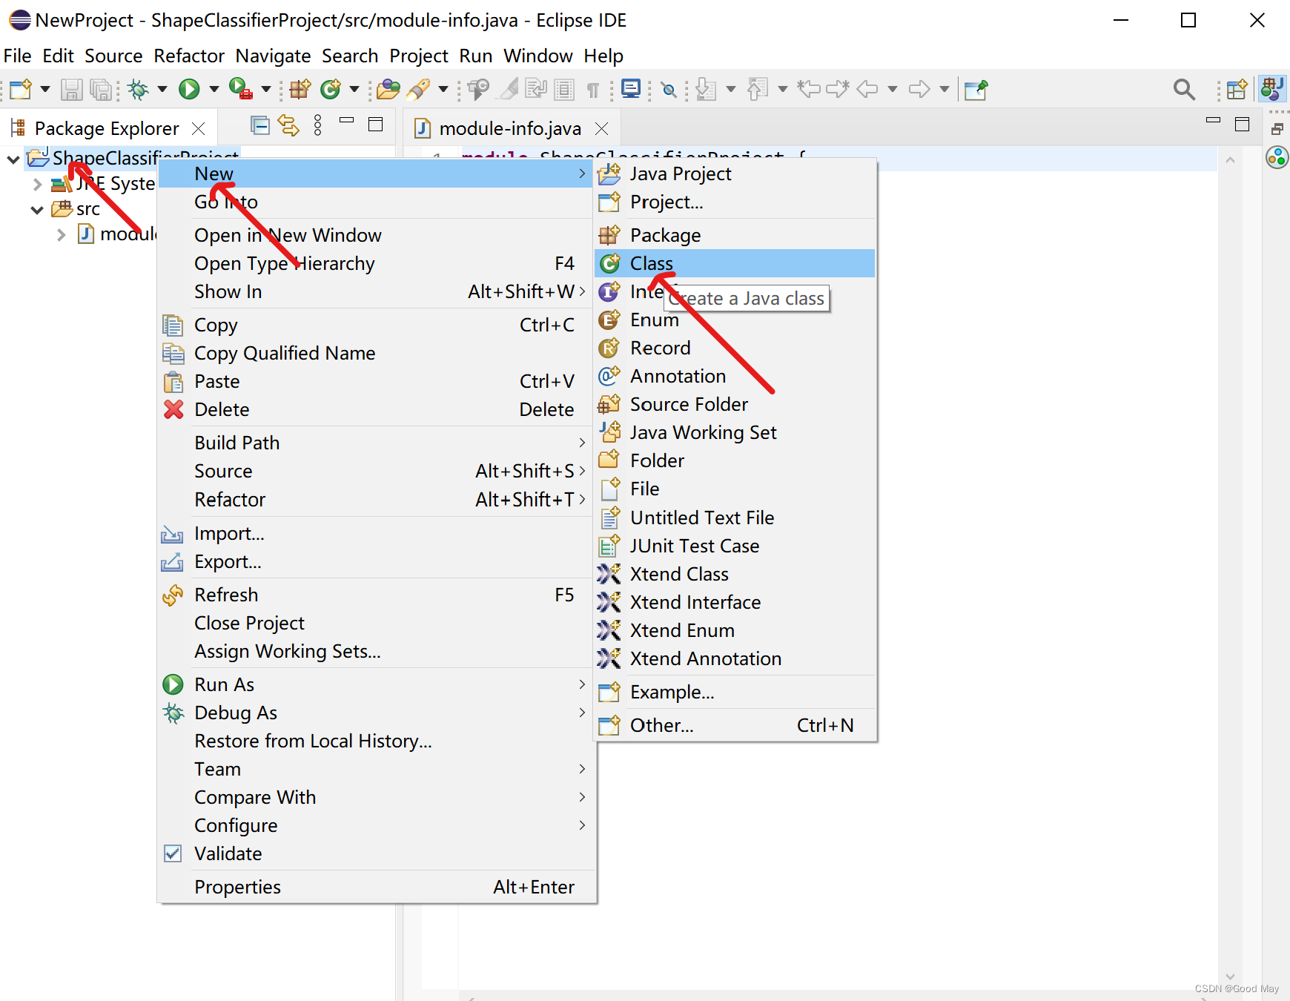This screenshot has height=1001, width=1290.
Task: Toggle Mark Occurrences highlighter icon
Action: click(509, 90)
